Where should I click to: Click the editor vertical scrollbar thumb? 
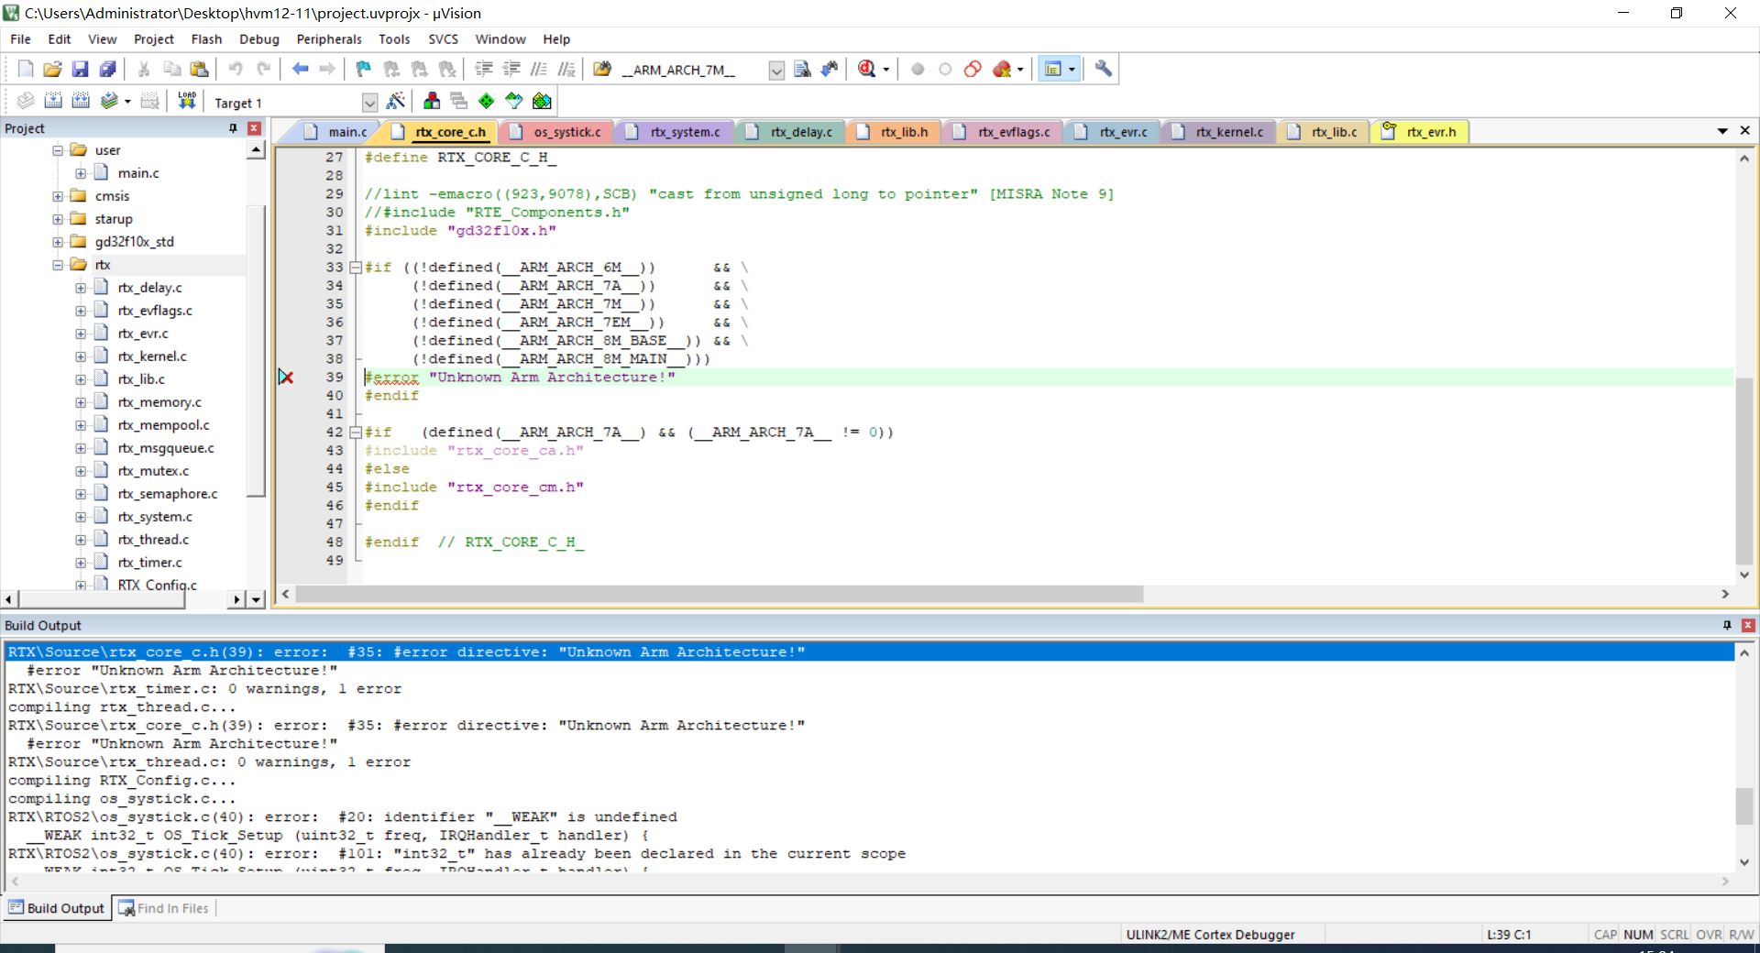pos(1744,470)
